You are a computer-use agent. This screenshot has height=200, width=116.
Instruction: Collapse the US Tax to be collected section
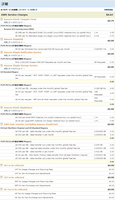tap(2, 189)
